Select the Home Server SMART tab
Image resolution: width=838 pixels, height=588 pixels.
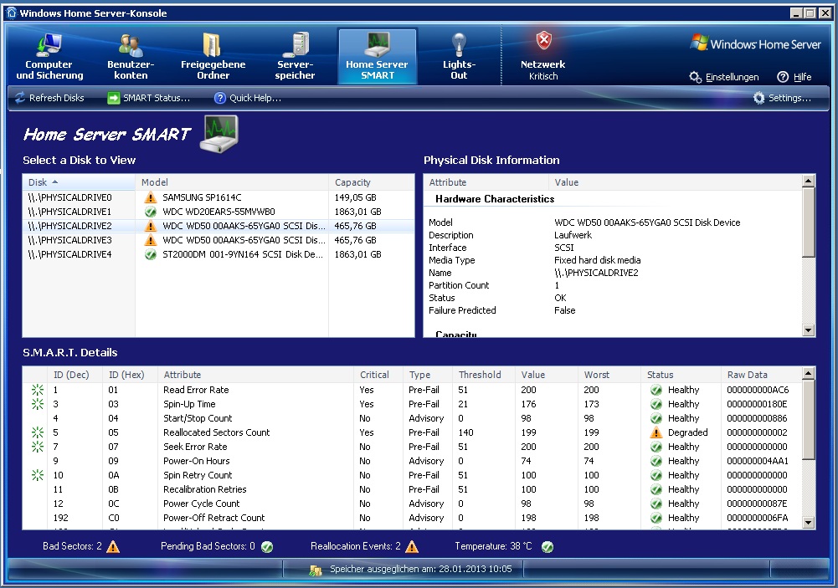click(377, 56)
